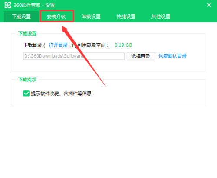Open the 卸载设置 tab

[91, 16]
